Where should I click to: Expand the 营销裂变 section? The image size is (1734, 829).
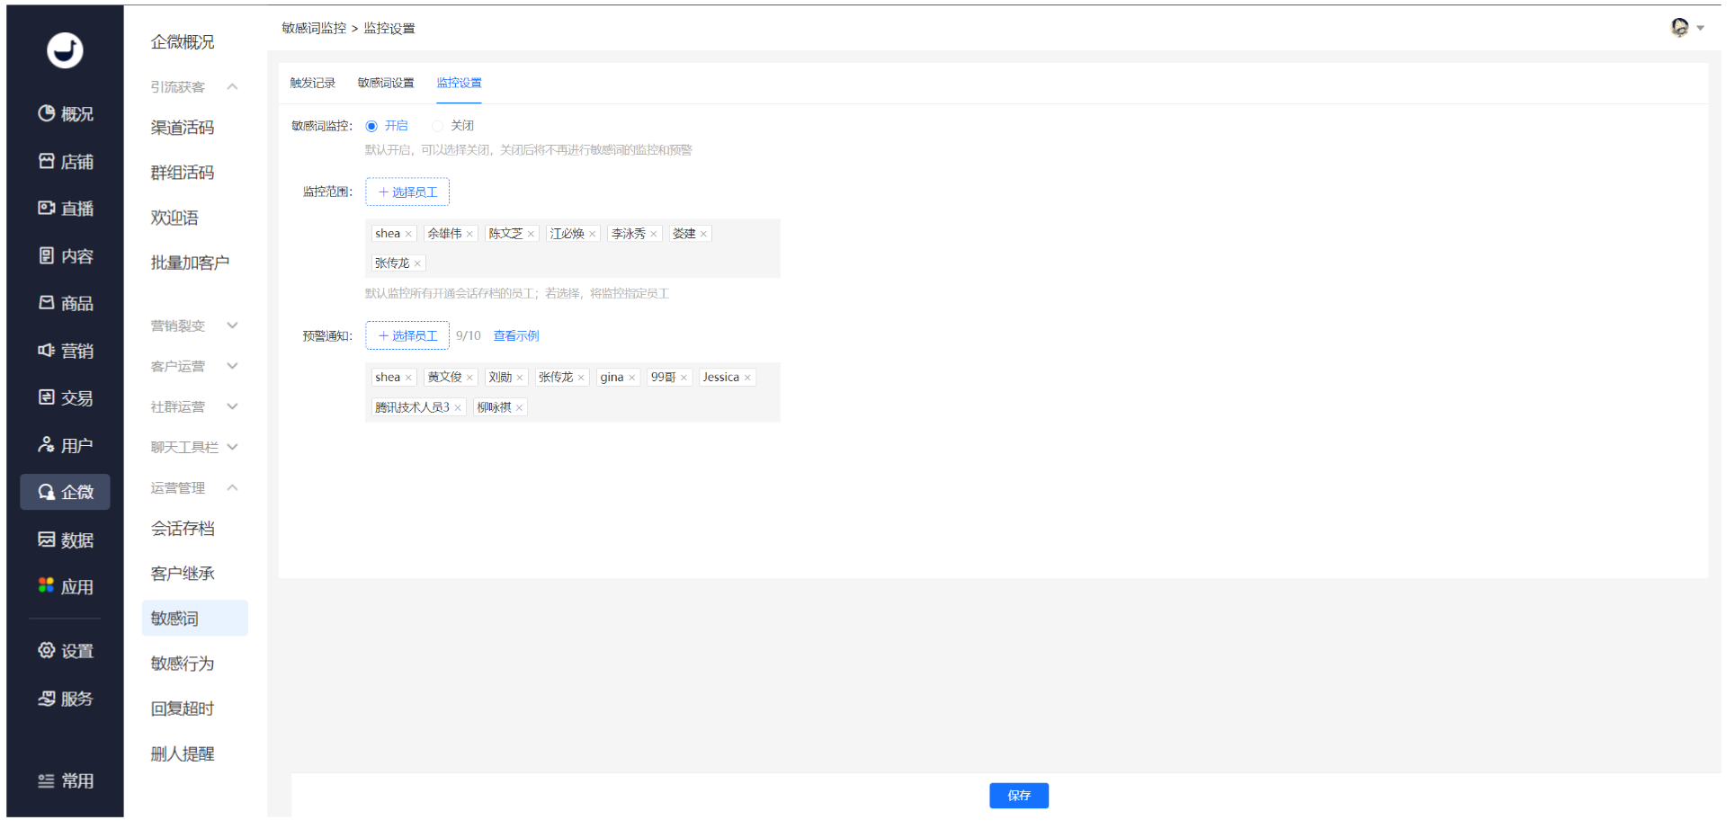coord(232,325)
